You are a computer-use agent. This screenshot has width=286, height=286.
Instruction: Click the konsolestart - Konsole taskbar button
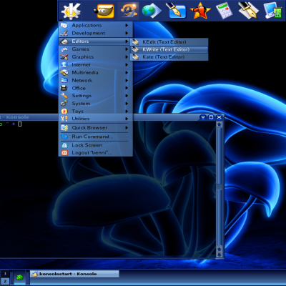(74, 274)
